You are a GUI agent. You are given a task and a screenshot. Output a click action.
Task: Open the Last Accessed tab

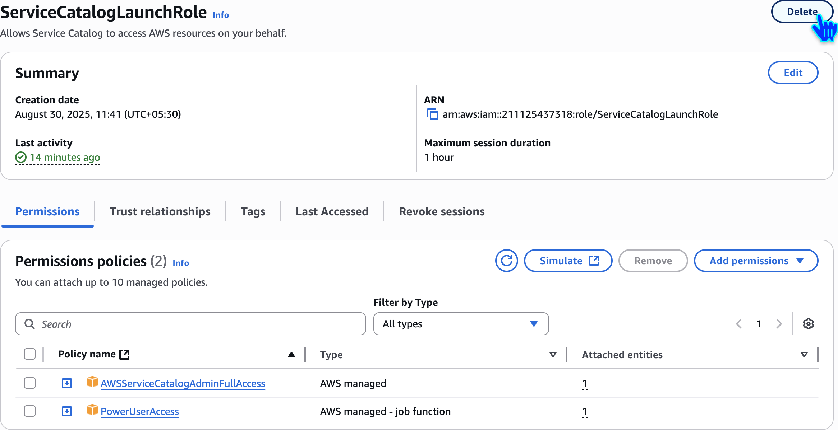[332, 211]
